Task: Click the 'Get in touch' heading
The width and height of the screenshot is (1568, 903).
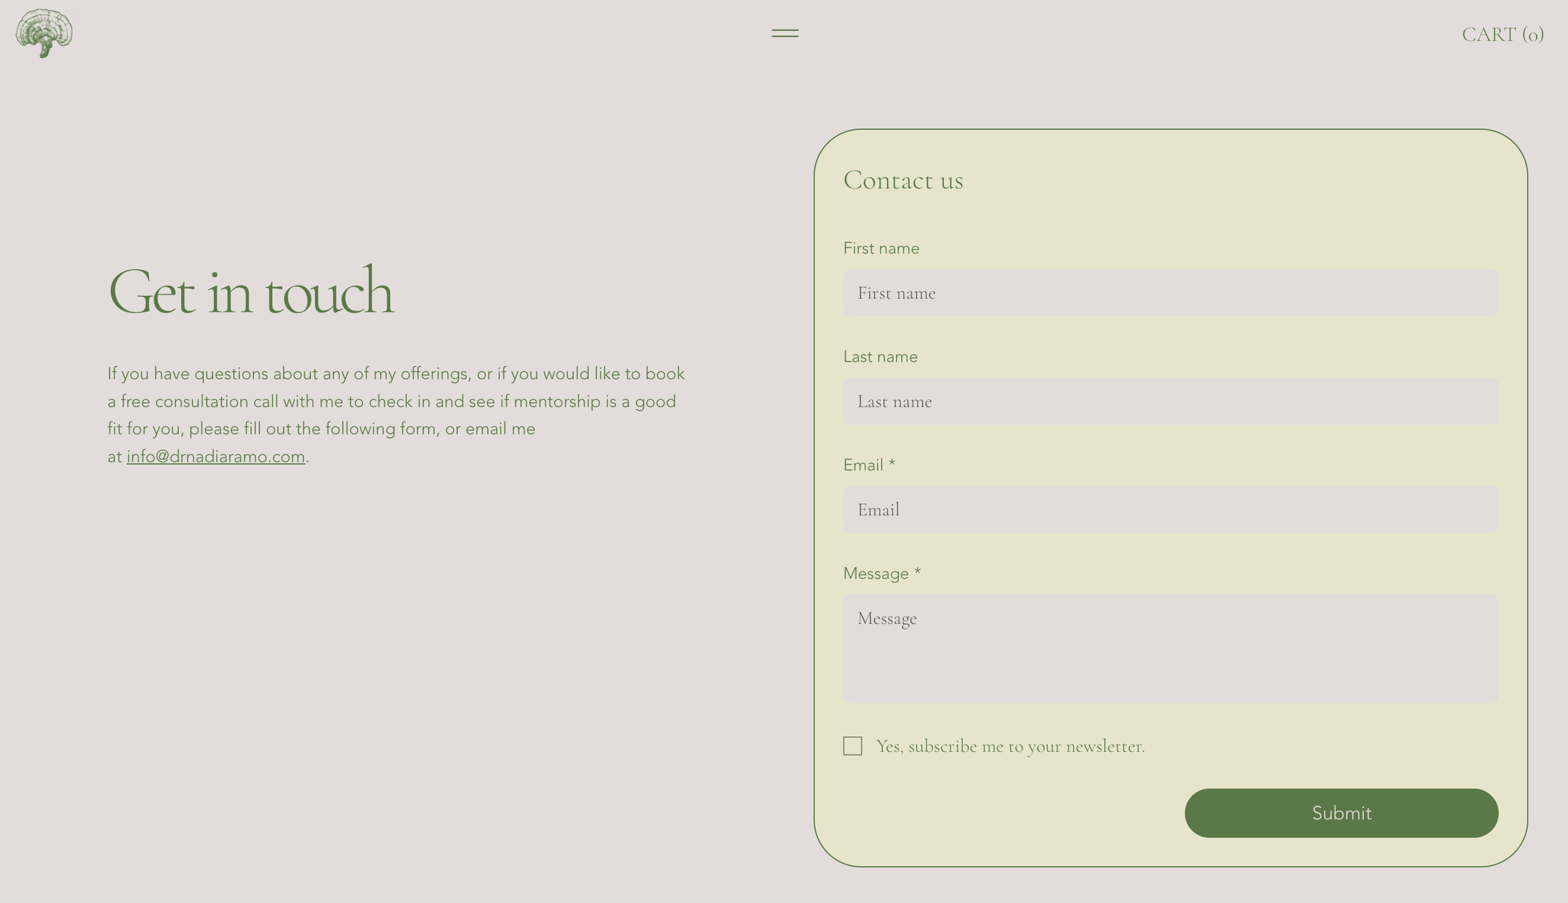Action: tap(251, 291)
